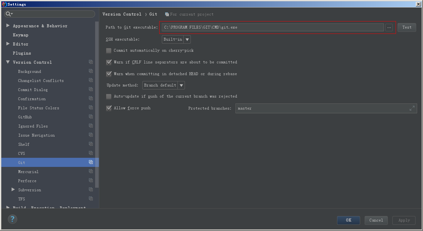Open Changelist Conflicts settings
The height and width of the screenshot is (231, 423).
(x=41, y=80)
